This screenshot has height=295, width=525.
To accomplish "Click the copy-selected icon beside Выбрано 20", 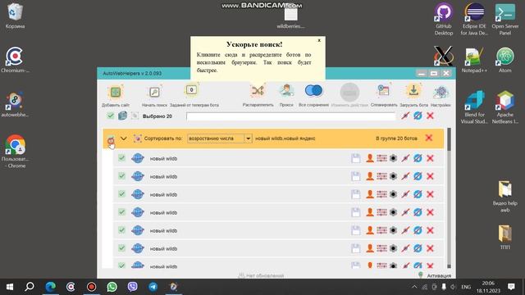I will 122,116.
